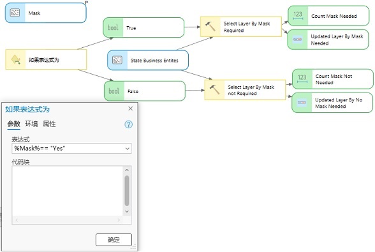Click the 123 icon on Count Mask Not Needed

click(x=302, y=78)
